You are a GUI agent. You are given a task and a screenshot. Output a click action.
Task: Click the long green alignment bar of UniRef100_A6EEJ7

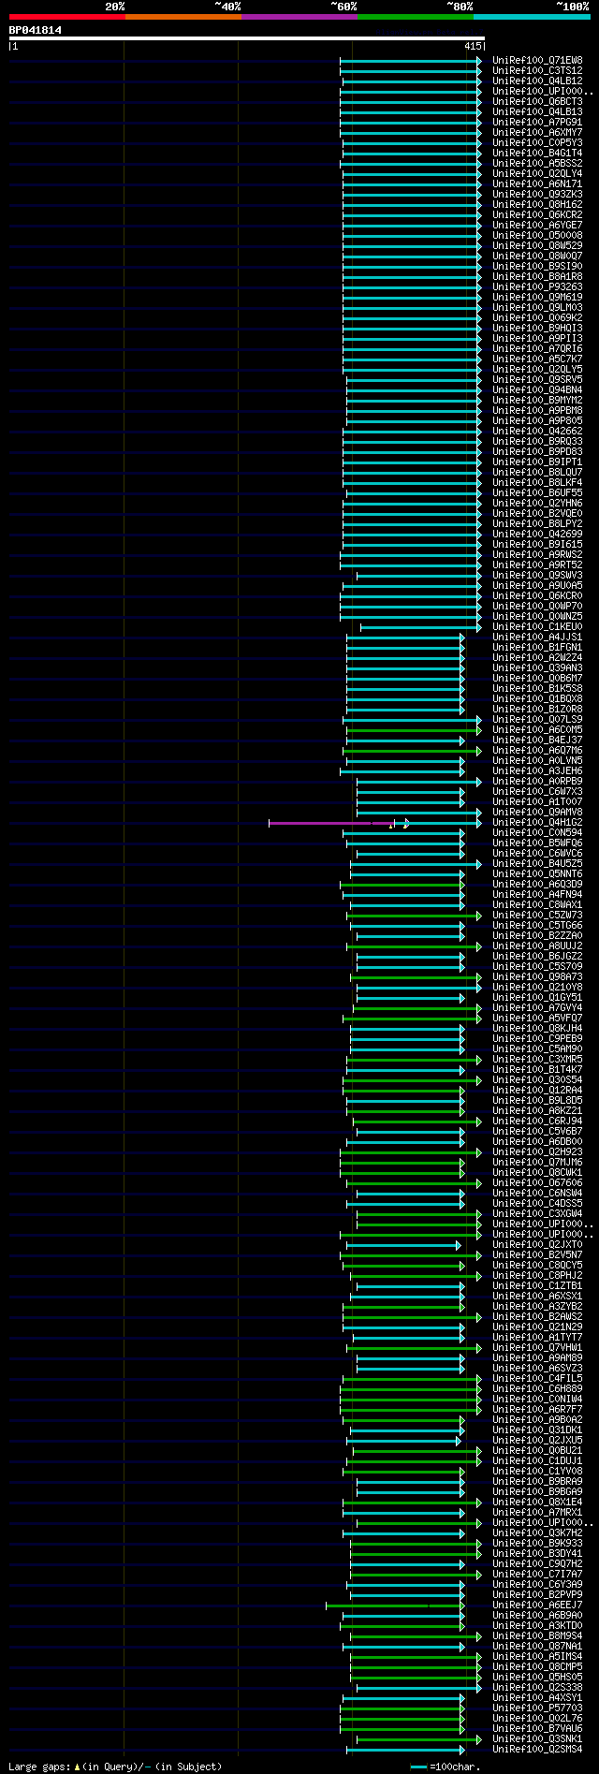point(395,1605)
